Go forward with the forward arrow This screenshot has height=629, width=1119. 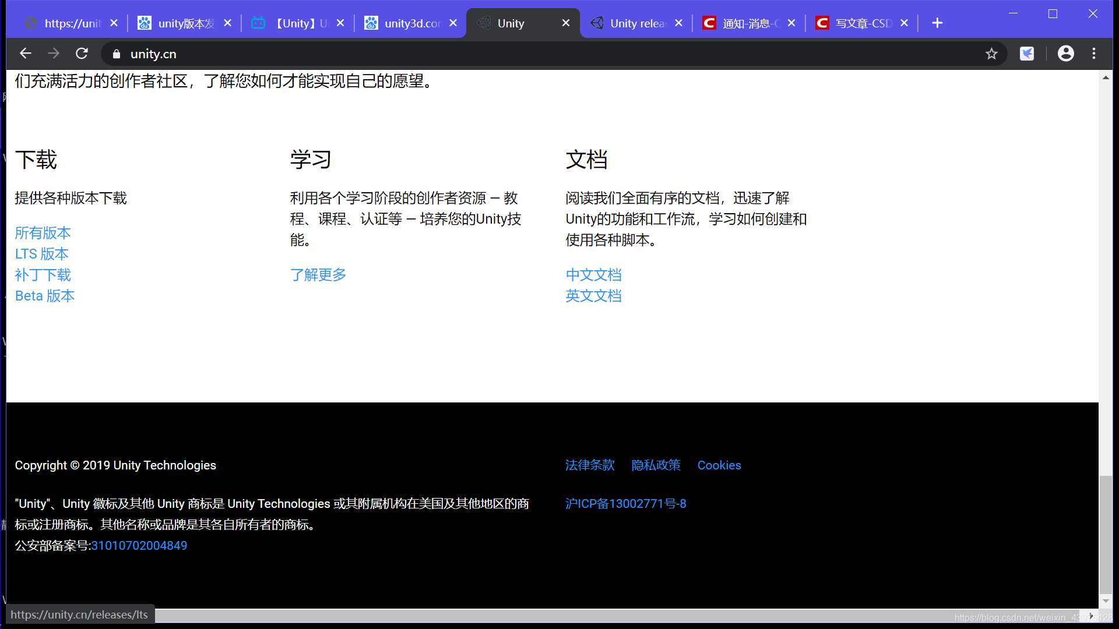[x=54, y=54]
